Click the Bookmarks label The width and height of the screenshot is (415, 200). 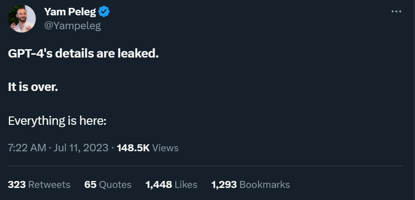click(x=264, y=184)
